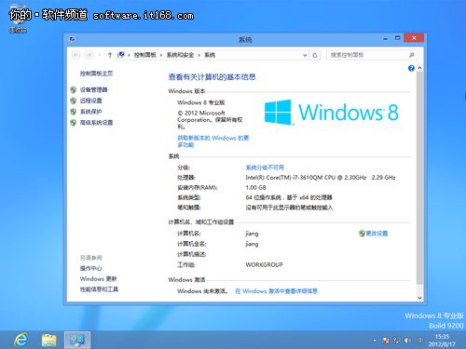Select the WORKGROUP value text
Screen dimensions: 466x349
[264, 264]
